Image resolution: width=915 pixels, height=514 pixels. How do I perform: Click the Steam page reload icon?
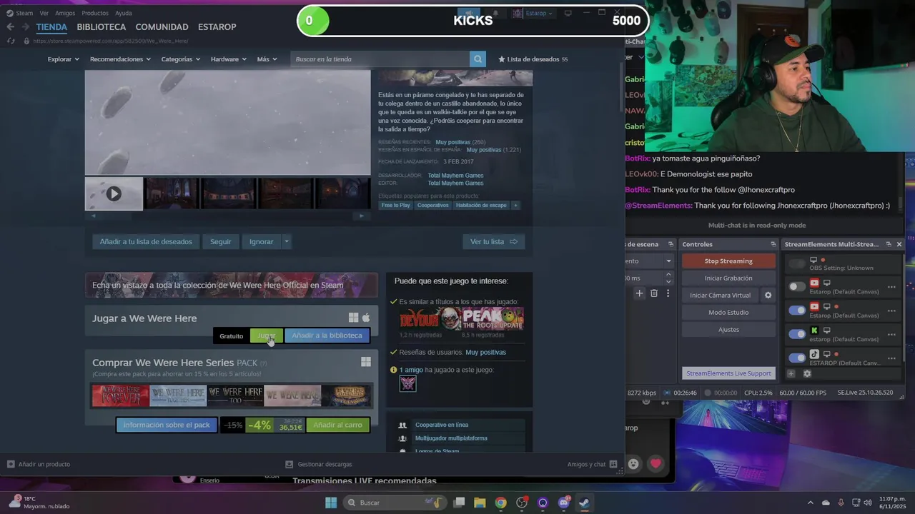pyautogui.click(x=10, y=41)
